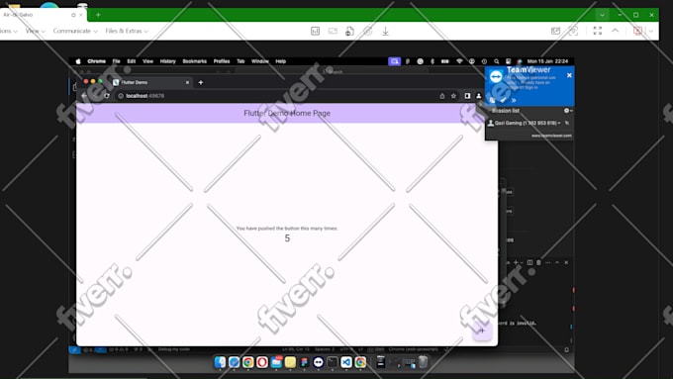Expand the Gazi Gaming session dropdown
The width and height of the screenshot is (673, 379).
(x=559, y=123)
